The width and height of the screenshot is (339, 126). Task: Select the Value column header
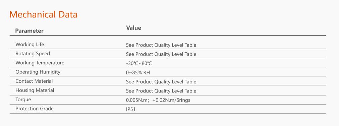coord(133,28)
